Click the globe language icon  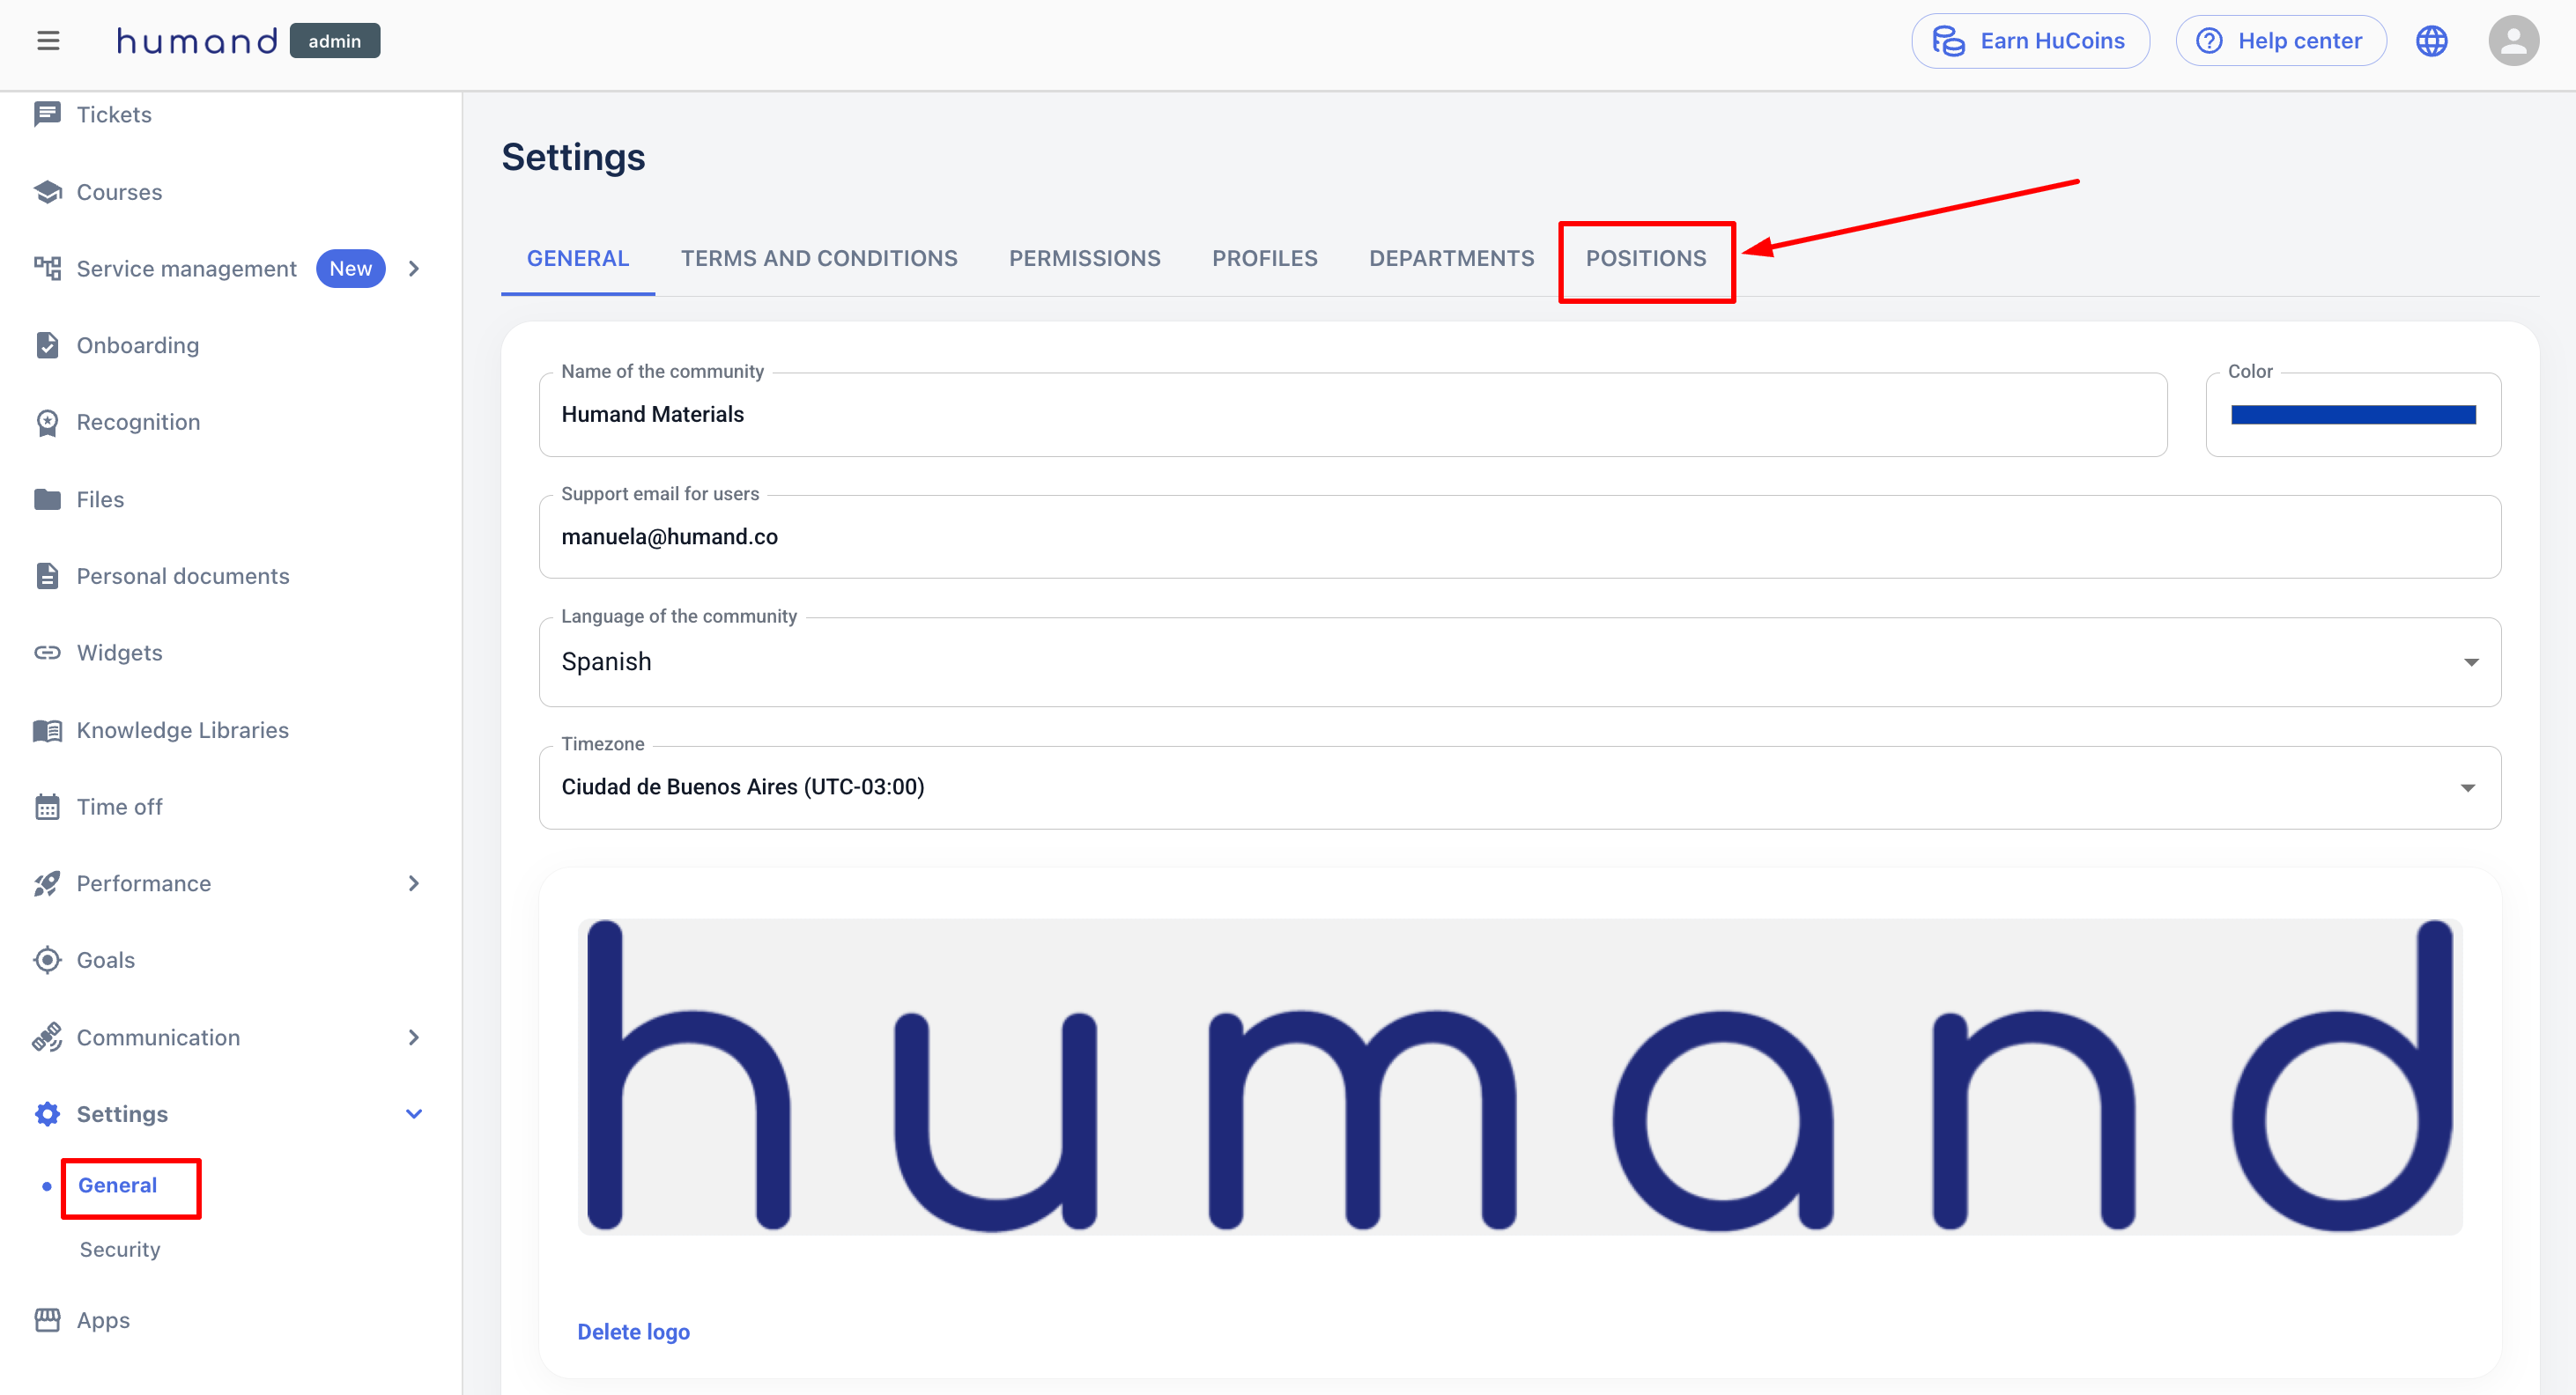2431,41
